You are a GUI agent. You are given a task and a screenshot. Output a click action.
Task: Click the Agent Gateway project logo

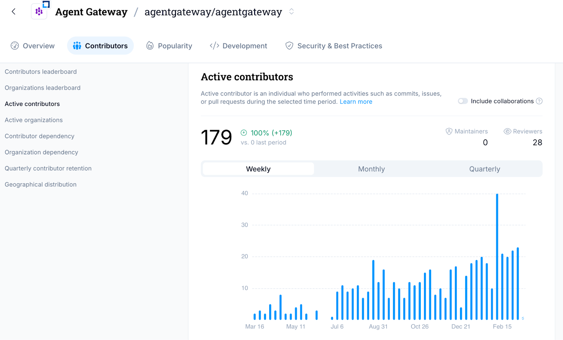39,12
